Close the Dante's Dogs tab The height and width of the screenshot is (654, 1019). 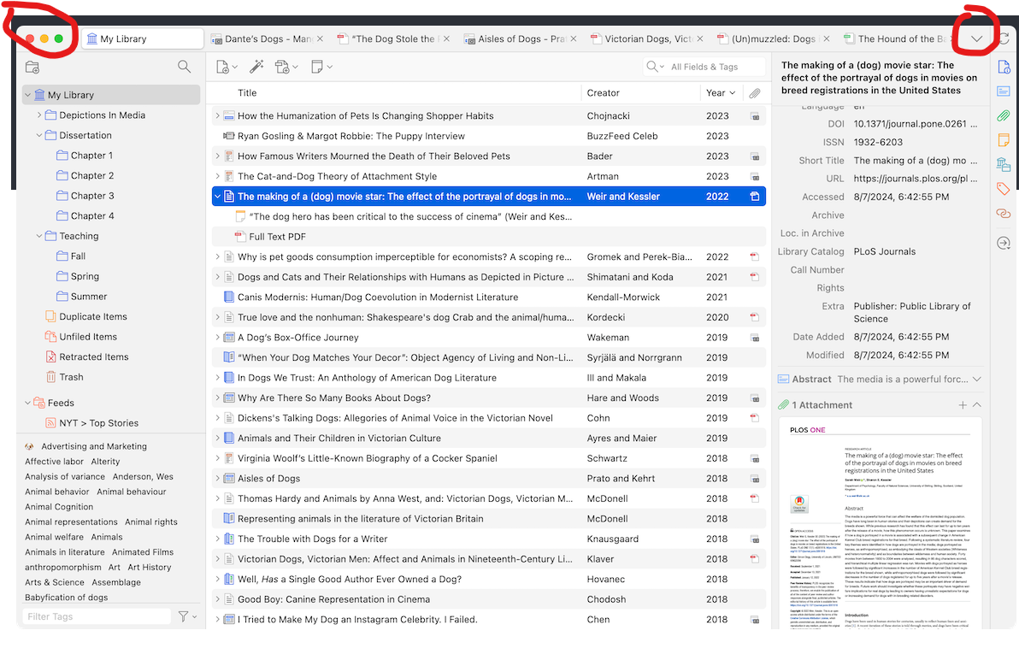click(x=321, y=39)
